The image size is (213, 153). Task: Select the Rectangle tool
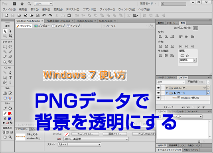(x=5, y=77)
